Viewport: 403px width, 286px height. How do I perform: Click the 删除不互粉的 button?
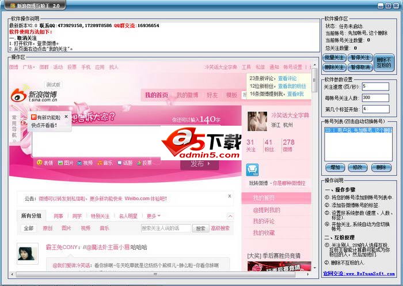pyautogui.click(x=384, y=62)
